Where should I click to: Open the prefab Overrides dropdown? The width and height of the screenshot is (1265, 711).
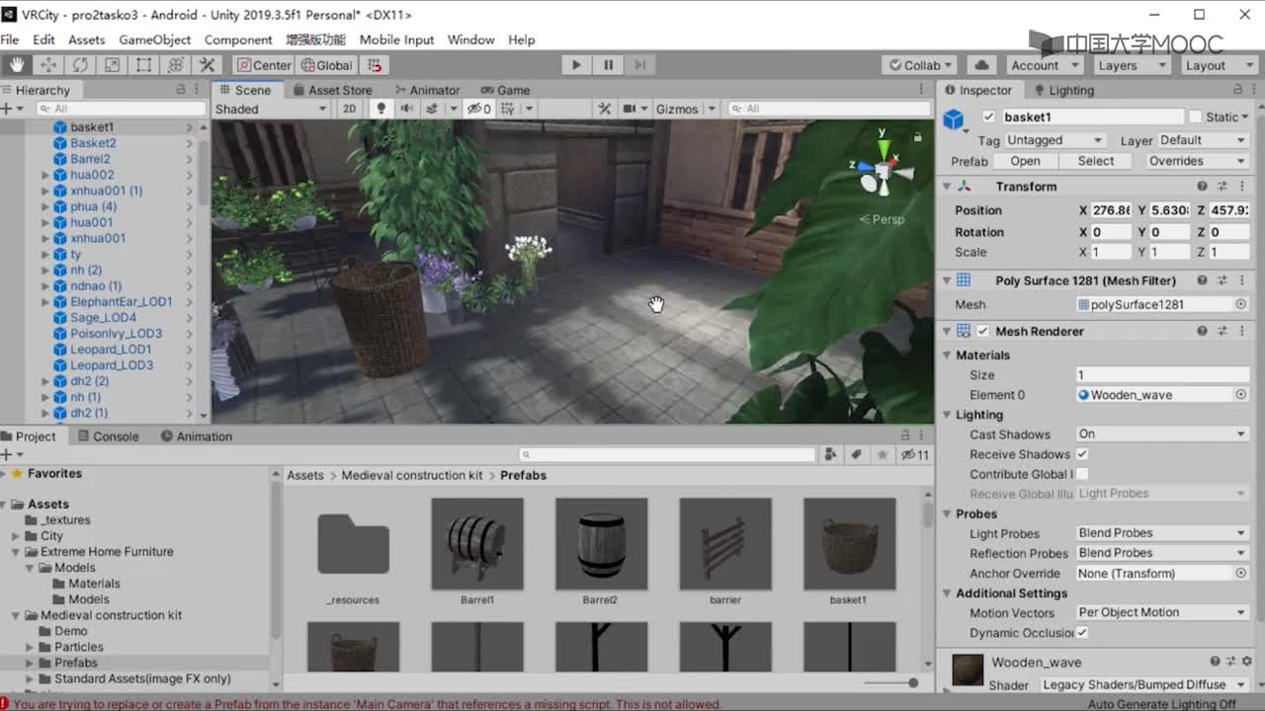1197,161
